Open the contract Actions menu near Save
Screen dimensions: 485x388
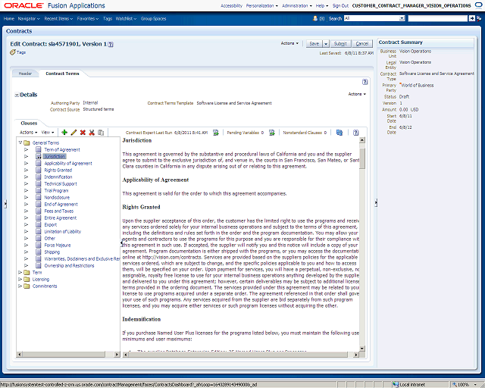[x=289, y=43]
